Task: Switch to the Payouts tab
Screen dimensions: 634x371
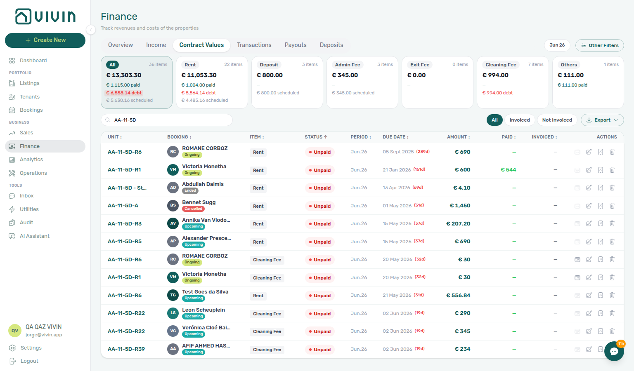Action: [296, 45]
